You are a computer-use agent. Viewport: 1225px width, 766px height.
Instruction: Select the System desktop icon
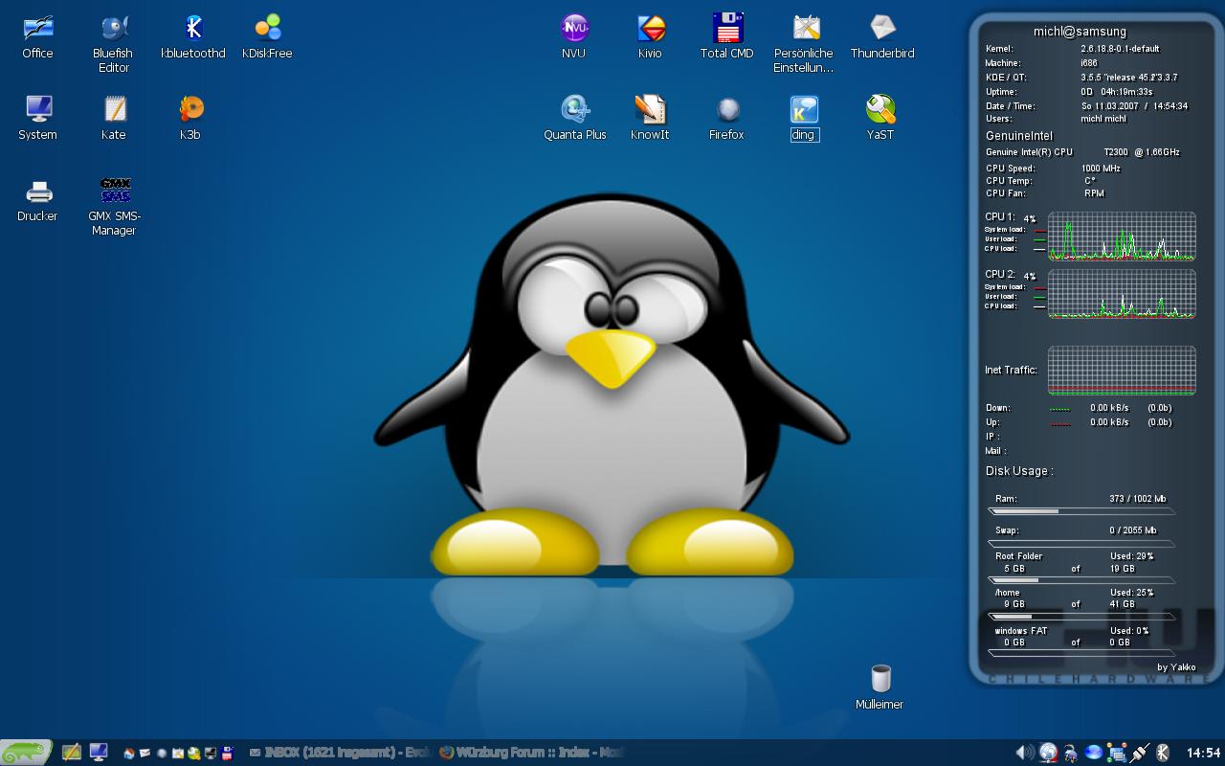tap(38, 119)
